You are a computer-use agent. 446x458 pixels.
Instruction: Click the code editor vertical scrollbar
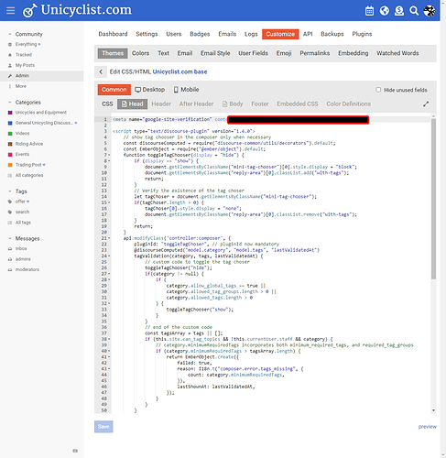(433, 199)
